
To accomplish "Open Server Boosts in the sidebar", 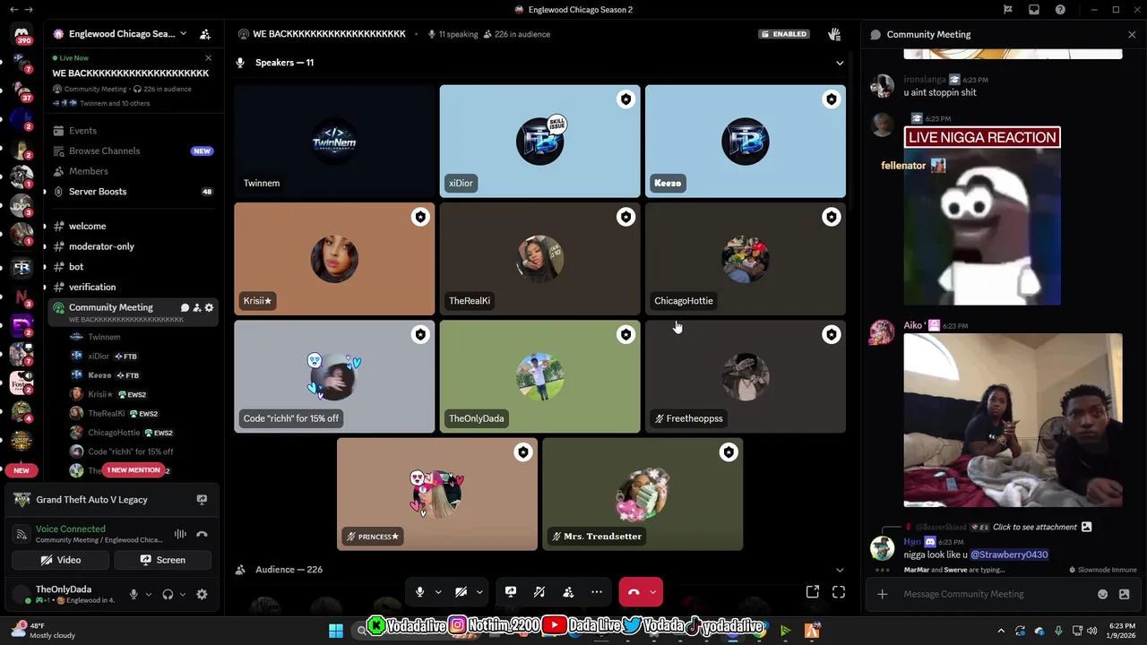I will click(x=133, y=192).
